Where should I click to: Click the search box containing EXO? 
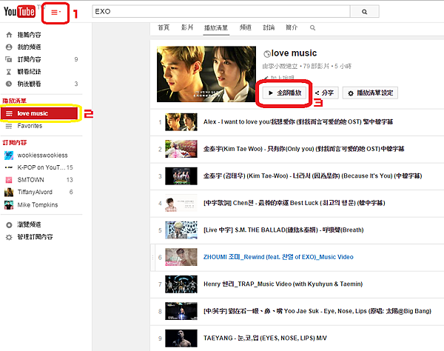[x=221, y=12]
